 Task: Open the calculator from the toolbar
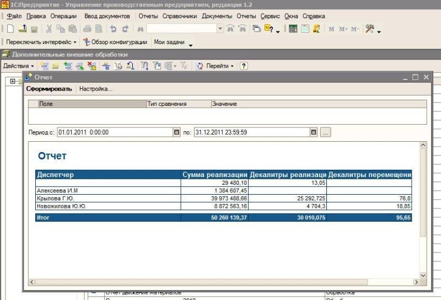293,29
